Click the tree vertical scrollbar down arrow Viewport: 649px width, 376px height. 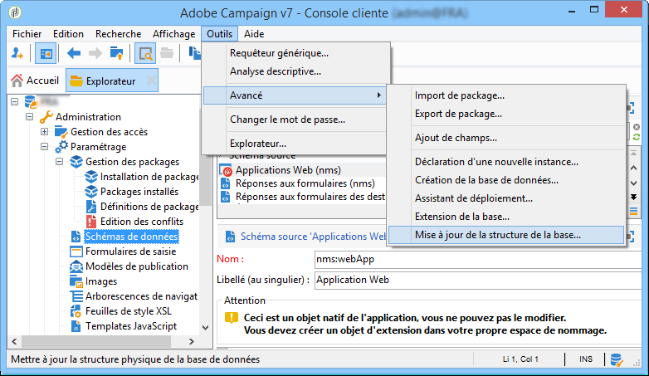[x=205, y=328]
